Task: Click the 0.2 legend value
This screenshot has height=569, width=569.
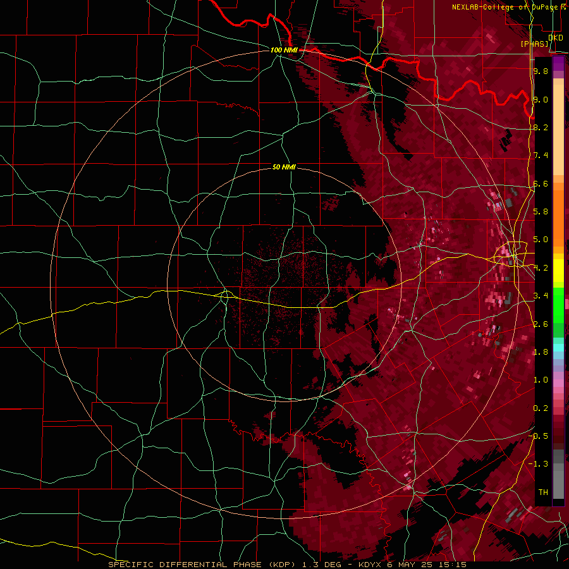Action: click(541, 408)
